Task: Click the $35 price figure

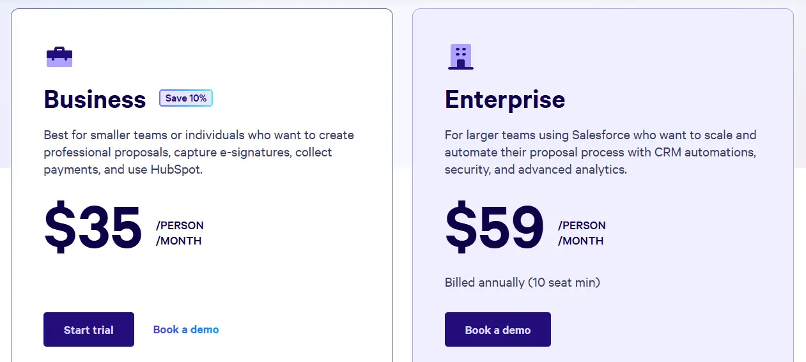Action: (93, 227)
